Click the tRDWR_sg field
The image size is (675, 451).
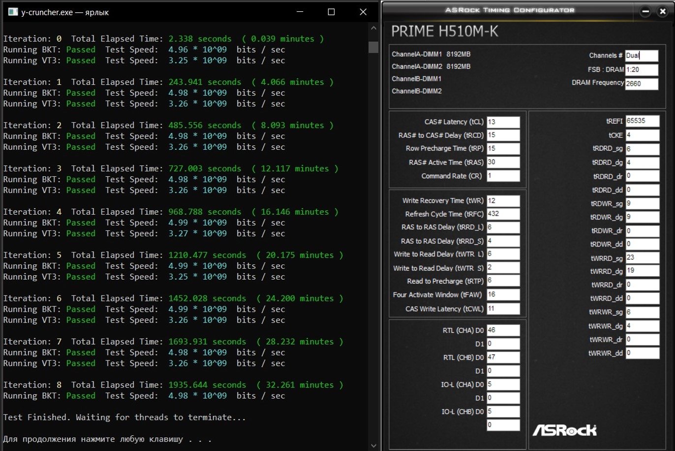[642, 203]
